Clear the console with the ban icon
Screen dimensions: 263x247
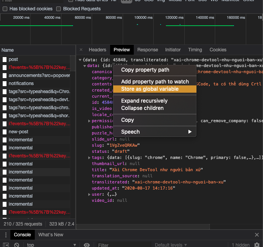tap(17, 245)
